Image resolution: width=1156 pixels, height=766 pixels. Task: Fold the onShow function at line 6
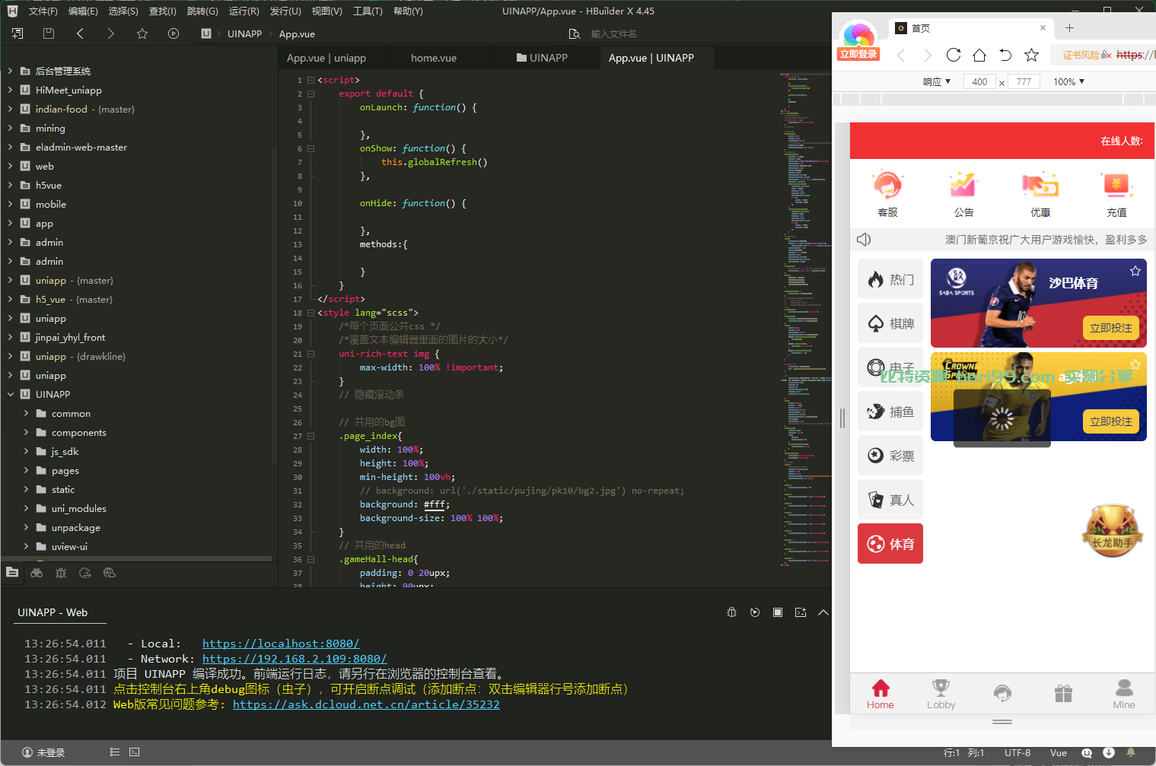tap(310, 148)
